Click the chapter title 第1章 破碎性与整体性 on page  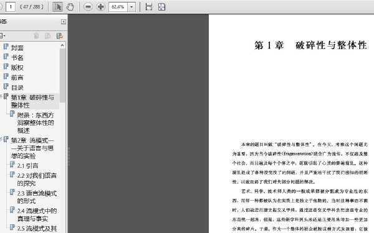click(310, 45)
